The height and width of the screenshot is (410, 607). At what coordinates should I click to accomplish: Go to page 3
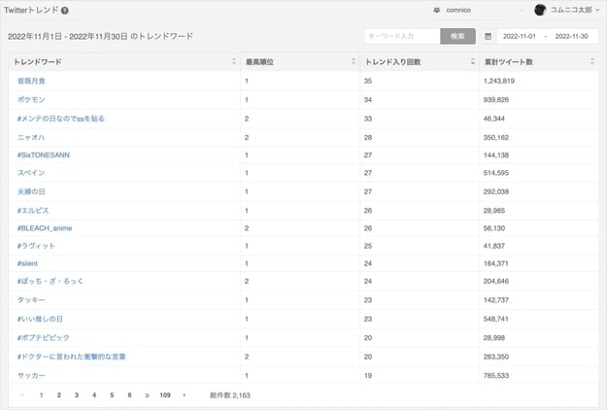77,394
